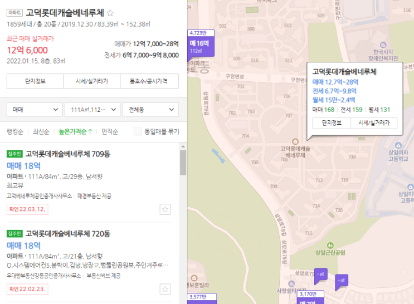Viewport: 414px width, 304px height.
Task: Click the 보훈빌라 map pin icon
Action: coord(194,278)
